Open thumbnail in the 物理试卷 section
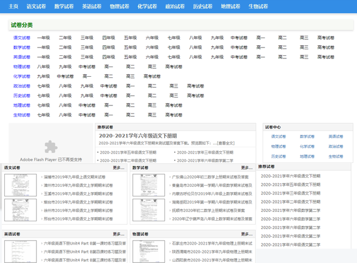The height and width of the screenshot is (263, 357). pos(149,252)
